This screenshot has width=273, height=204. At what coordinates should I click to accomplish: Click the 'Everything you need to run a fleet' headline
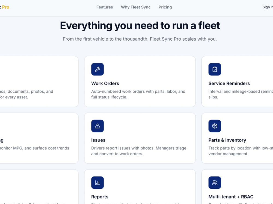click(x=140, y=26)
